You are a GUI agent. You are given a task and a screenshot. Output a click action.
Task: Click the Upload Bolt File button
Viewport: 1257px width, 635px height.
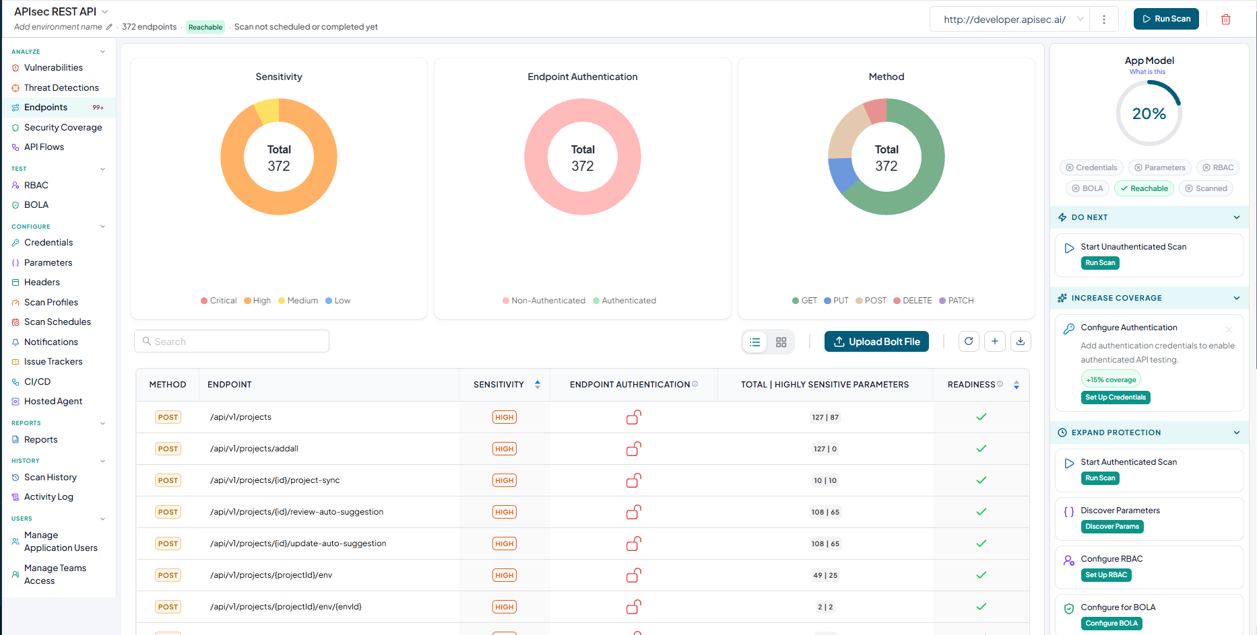pyautogui.click(x=876, y=342)
